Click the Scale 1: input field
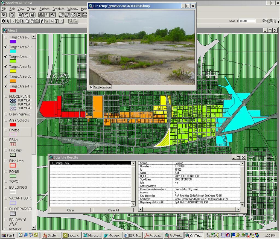 [247, 21]
